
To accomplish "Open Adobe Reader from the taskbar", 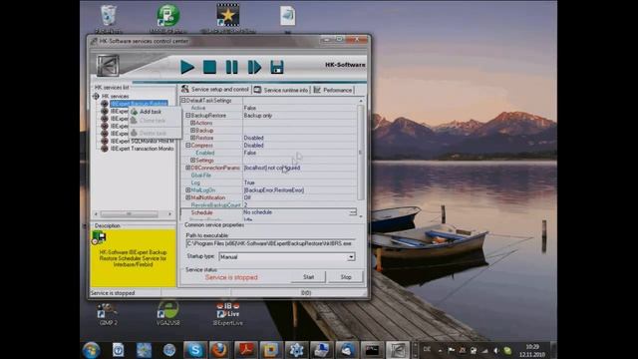I will (246, 350).
